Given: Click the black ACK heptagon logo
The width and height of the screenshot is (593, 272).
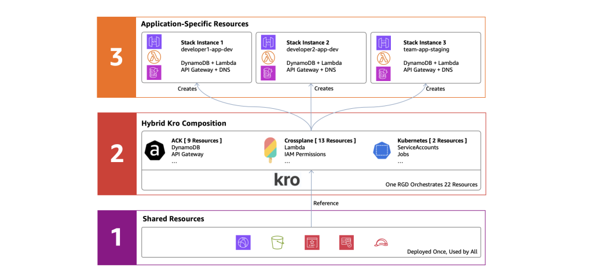Looking at the screenshot, I should pyautogui.click(x=154, y=150).
